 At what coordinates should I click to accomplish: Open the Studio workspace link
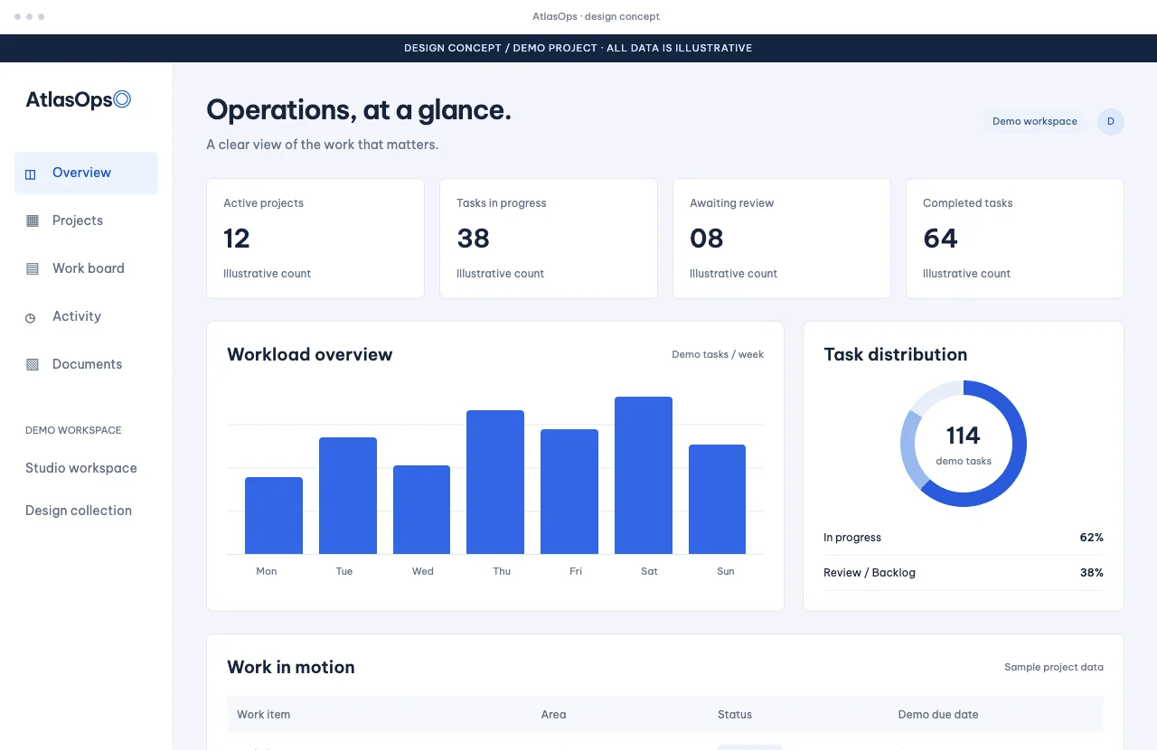tap(81, 468)
